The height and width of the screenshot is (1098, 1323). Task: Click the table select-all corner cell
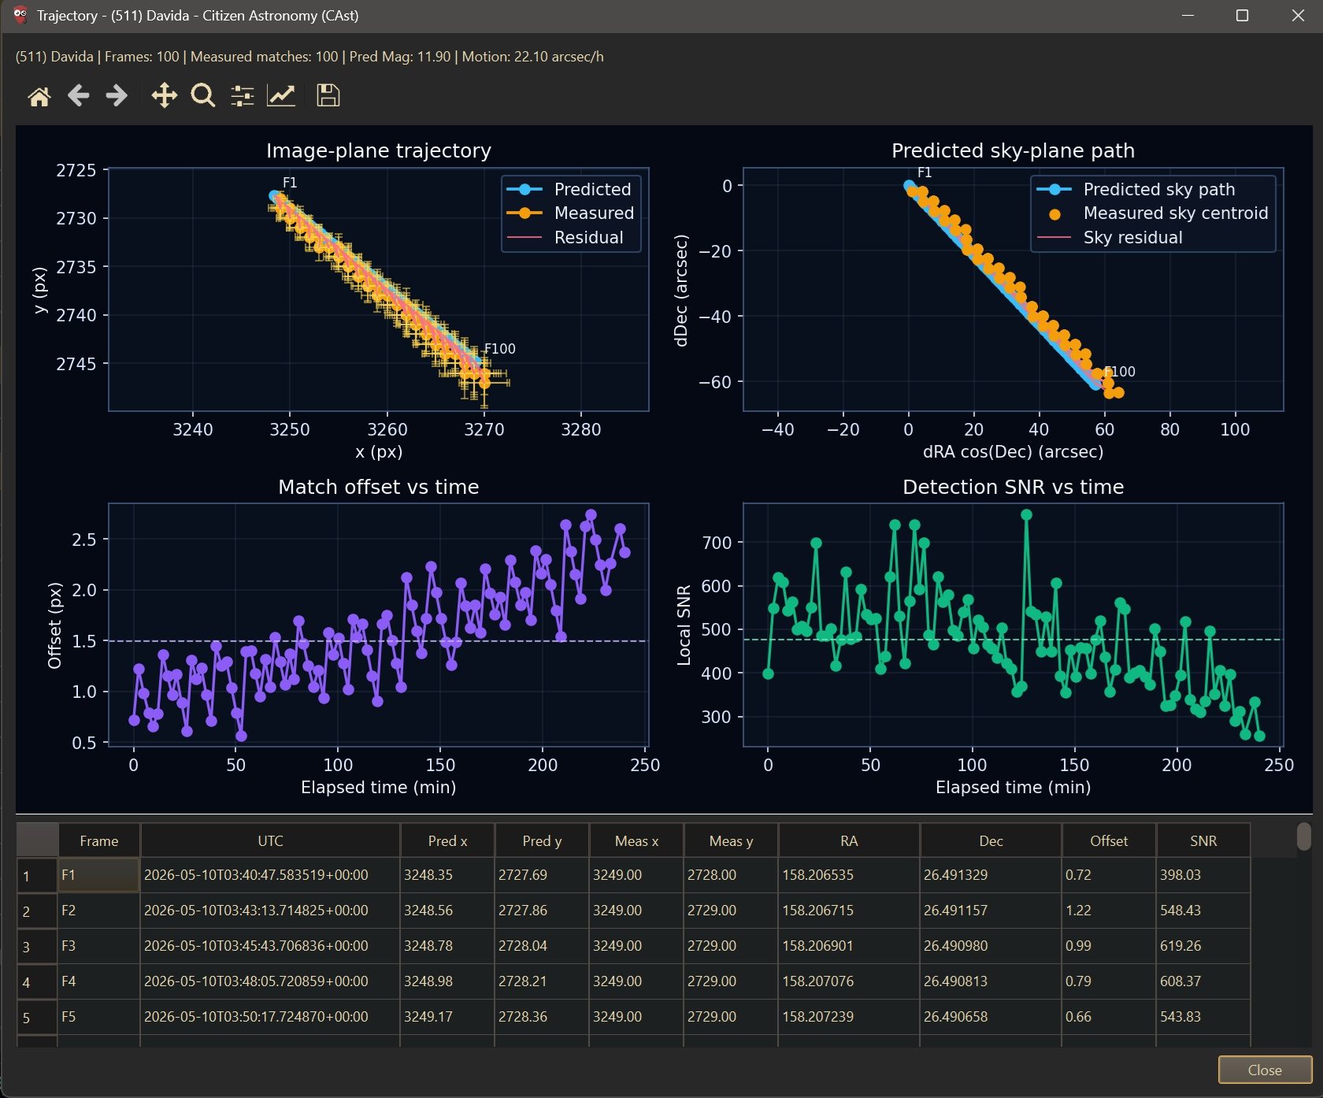point(37,840)
